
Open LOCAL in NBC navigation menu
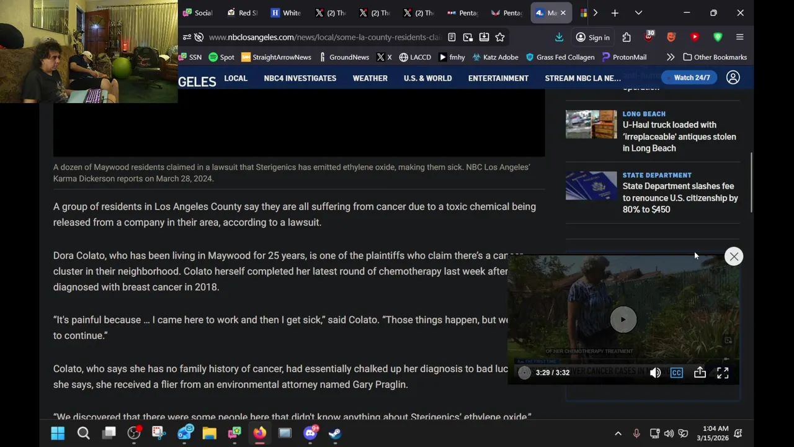pos(236,78)
